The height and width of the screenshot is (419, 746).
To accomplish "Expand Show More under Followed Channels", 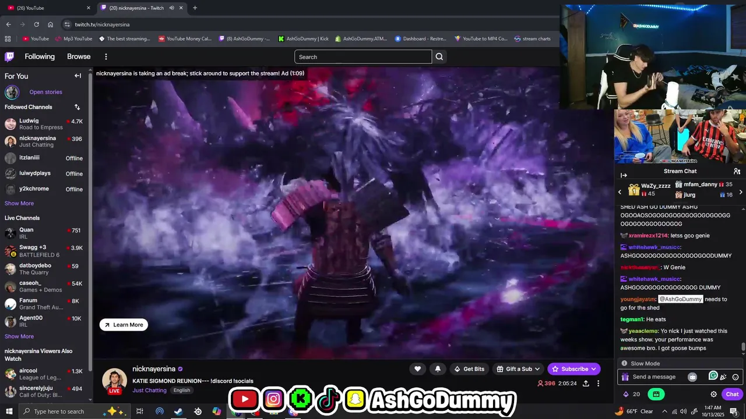I will pyautogui.click(x=19, y=204).
